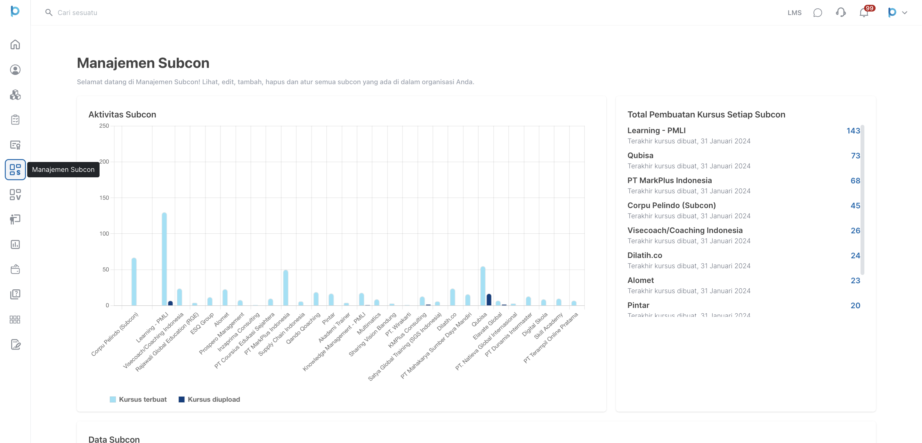Open the notification bell with 99 badge
The width and height of the screenshot is (922, 443).
pos(864,12)
